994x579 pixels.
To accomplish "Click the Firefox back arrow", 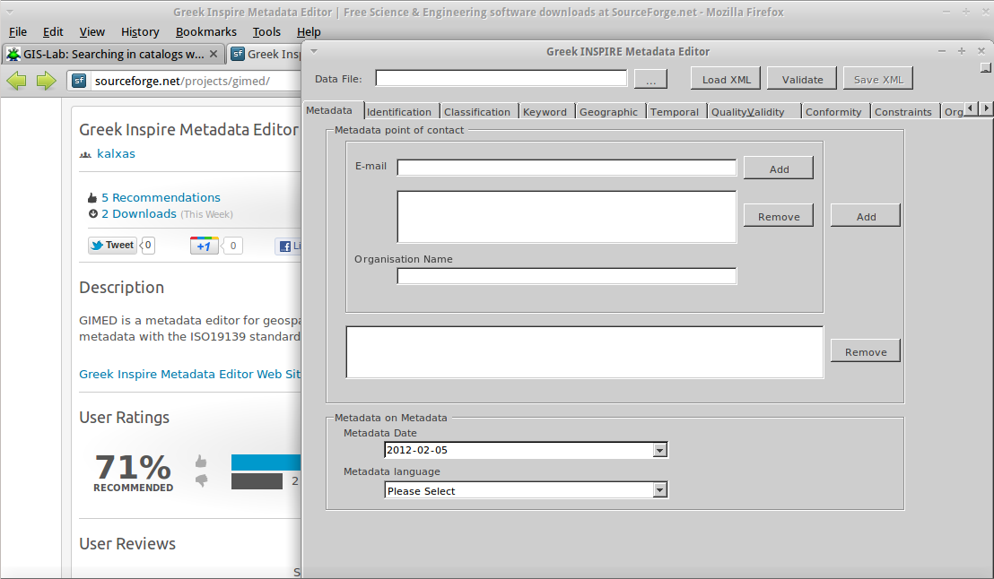I will pos(16,81).
